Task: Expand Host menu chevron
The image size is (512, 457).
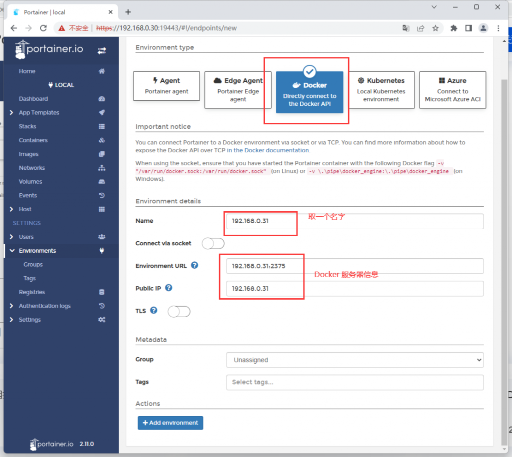Action: (11, 209)
